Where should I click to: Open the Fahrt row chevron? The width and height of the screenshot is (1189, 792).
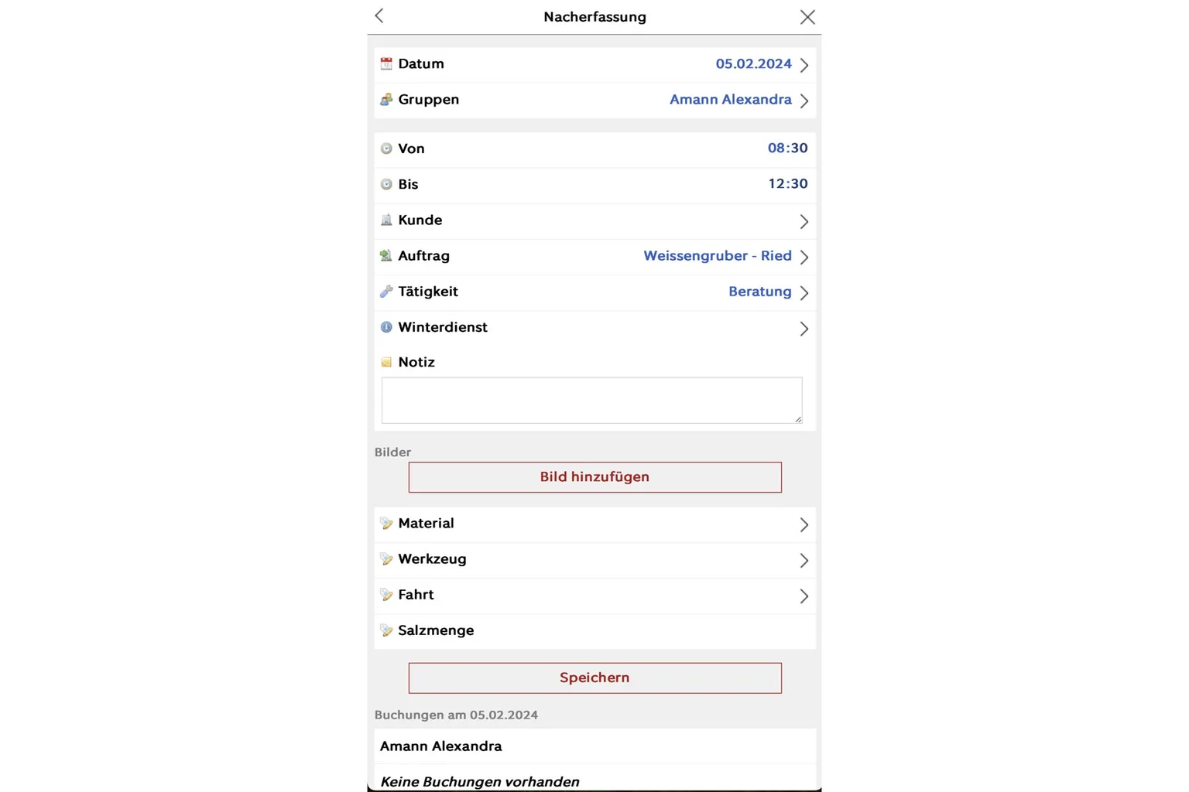804,596
